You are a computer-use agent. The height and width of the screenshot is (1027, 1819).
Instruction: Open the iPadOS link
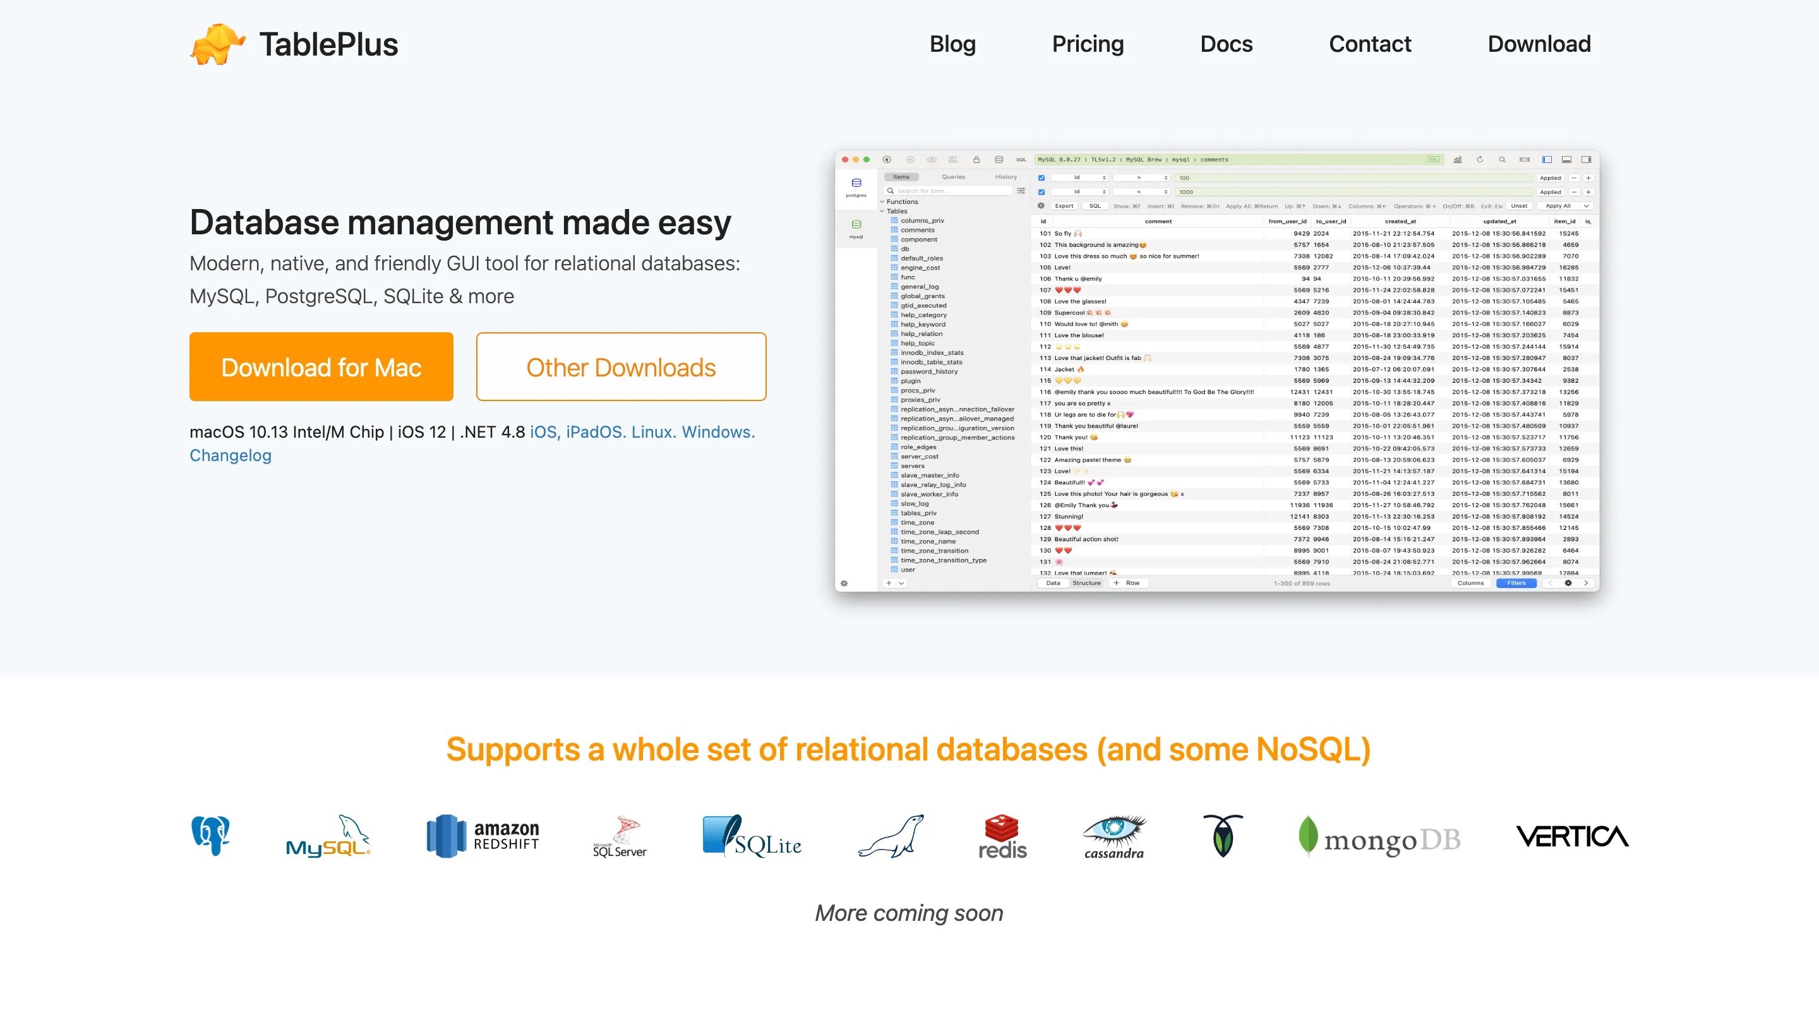tap(596, 432)
